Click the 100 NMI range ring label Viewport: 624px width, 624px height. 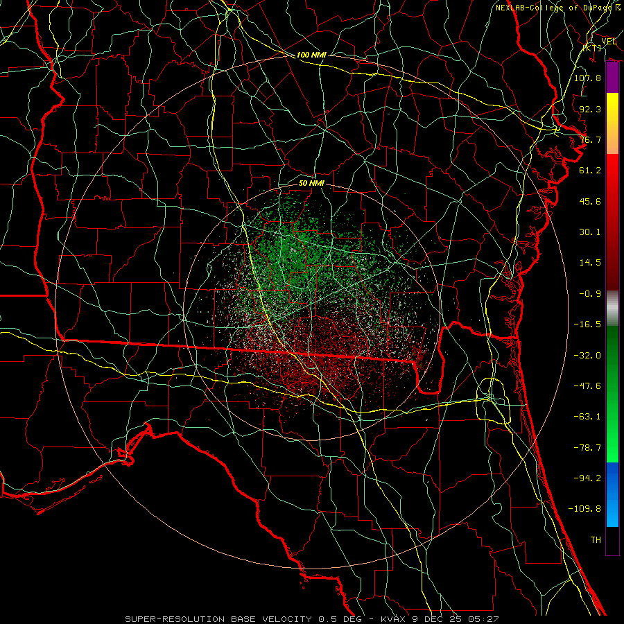pos(311,55)
